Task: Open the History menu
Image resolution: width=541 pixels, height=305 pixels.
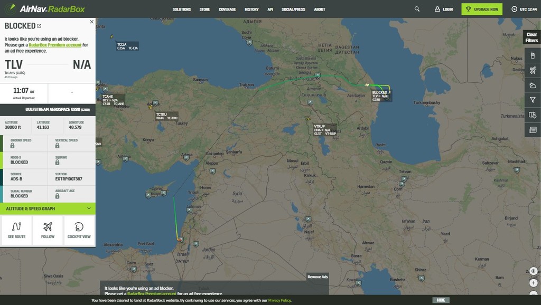Action: tap(251, 9)
